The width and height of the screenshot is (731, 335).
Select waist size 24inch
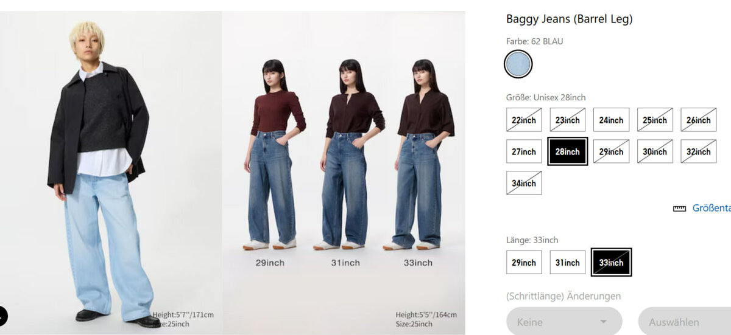pyautogui.click(x=611, y=120)
